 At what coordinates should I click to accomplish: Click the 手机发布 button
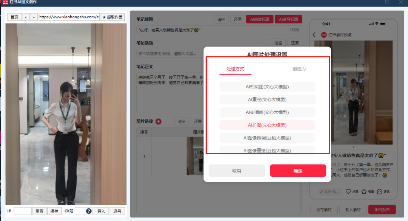(382, 210)
